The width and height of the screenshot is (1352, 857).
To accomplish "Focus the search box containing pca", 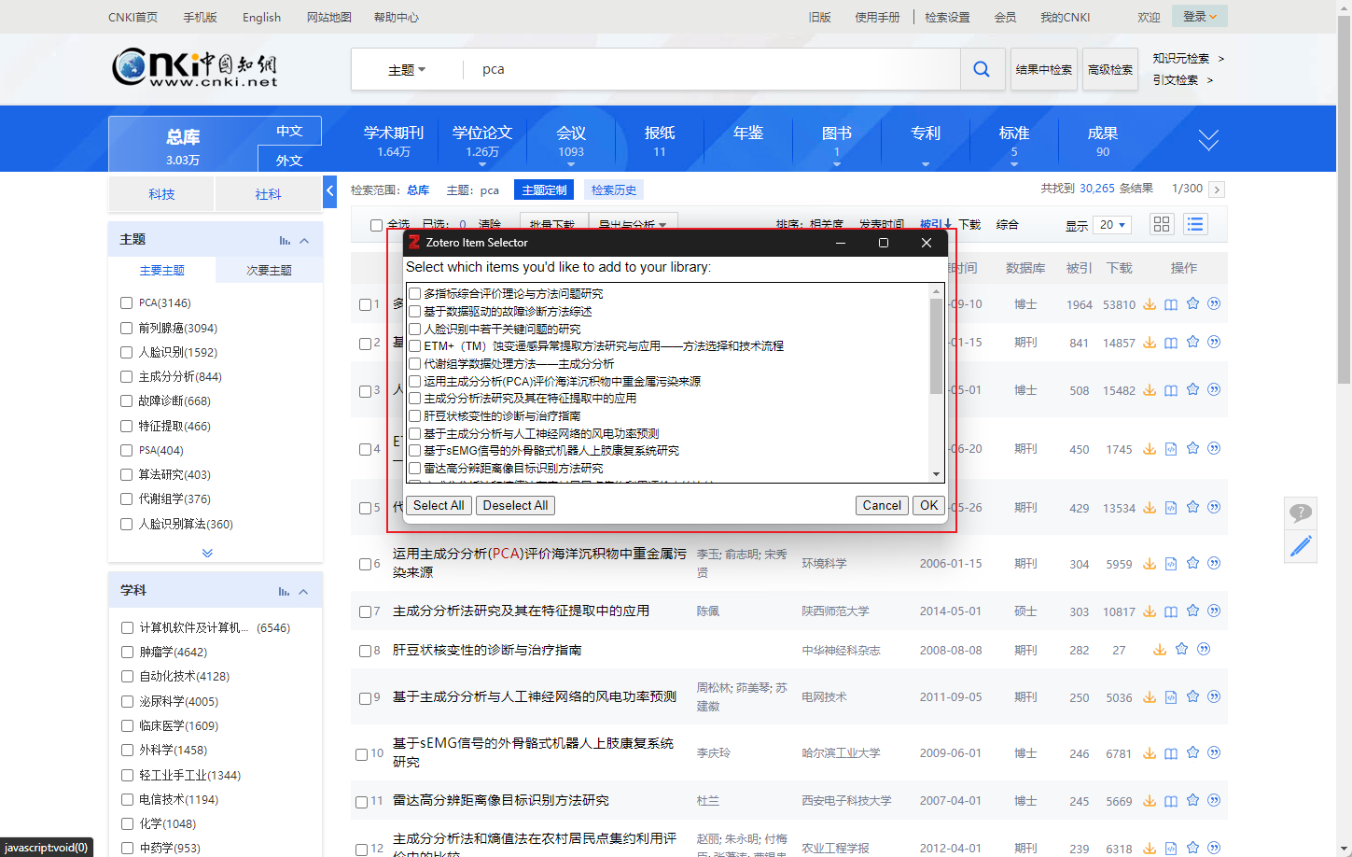I will click(714, 69).
